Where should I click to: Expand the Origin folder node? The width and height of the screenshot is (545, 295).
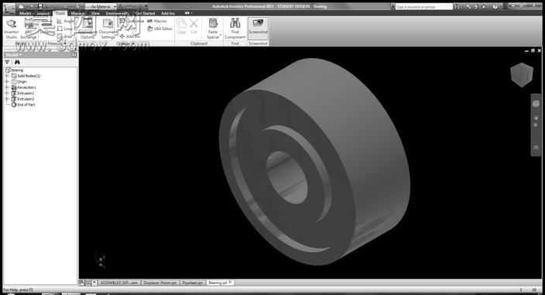click(x=7, y=82)
